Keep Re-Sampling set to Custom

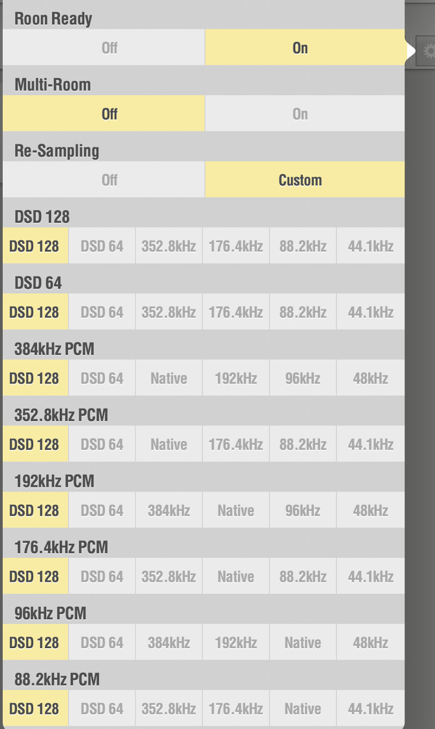point(305,180)
